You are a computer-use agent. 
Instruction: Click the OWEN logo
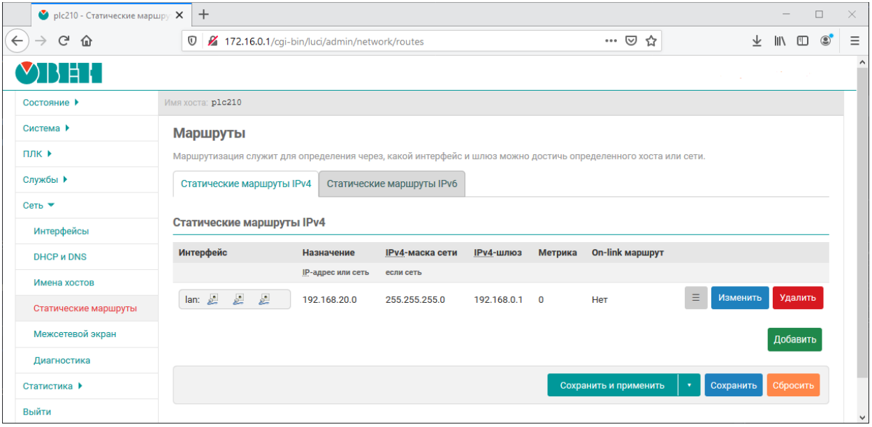tap(59, 72)
